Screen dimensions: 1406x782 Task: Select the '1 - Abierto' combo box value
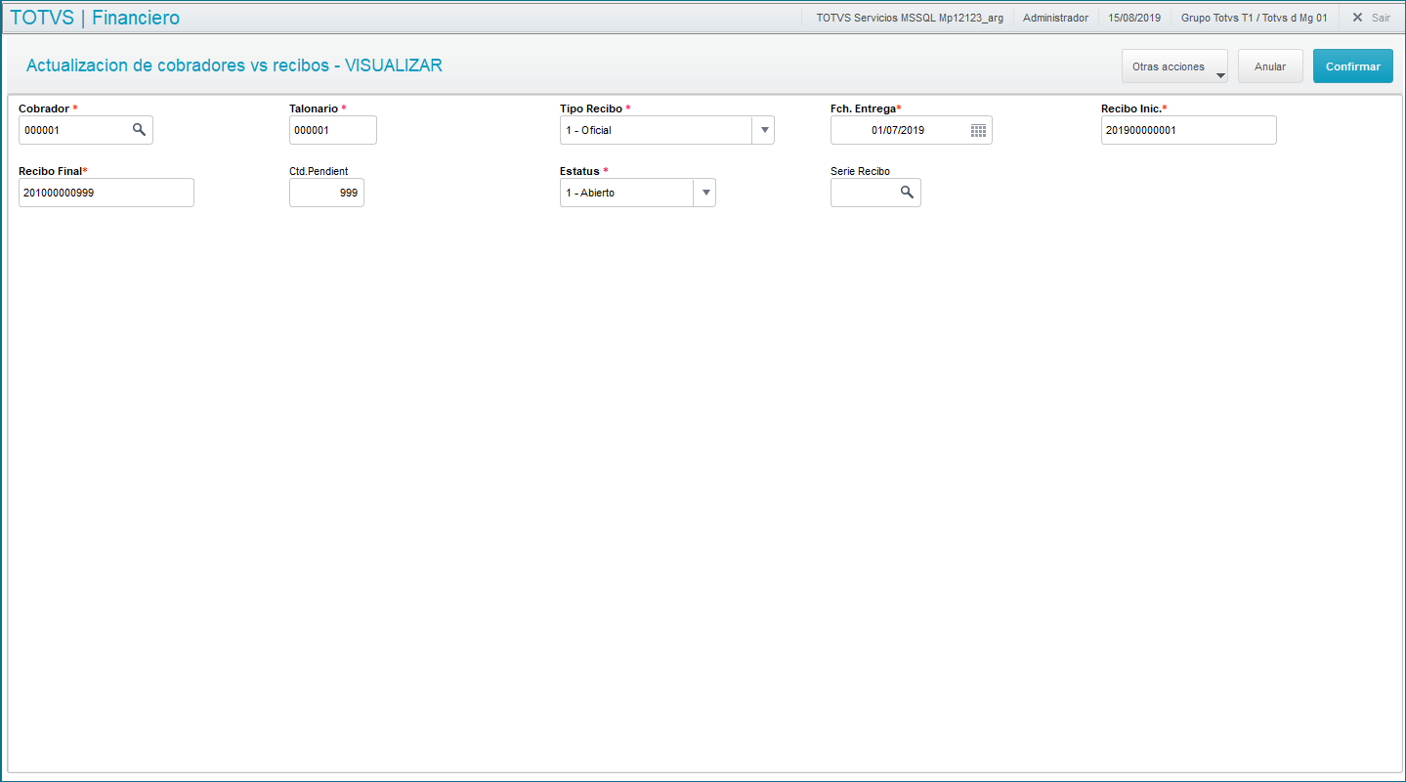(x=627, y=193)
